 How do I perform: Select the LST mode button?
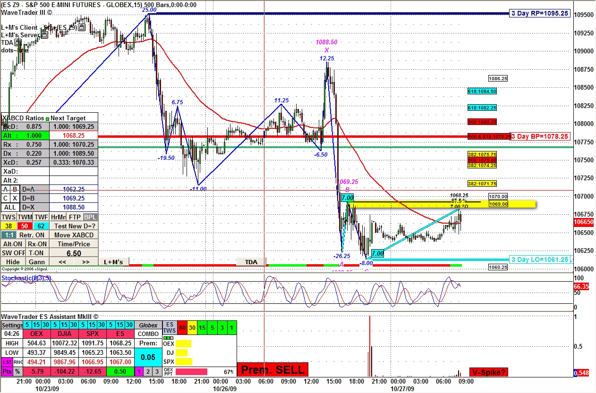pyautogui.click(x=7, y=362)
